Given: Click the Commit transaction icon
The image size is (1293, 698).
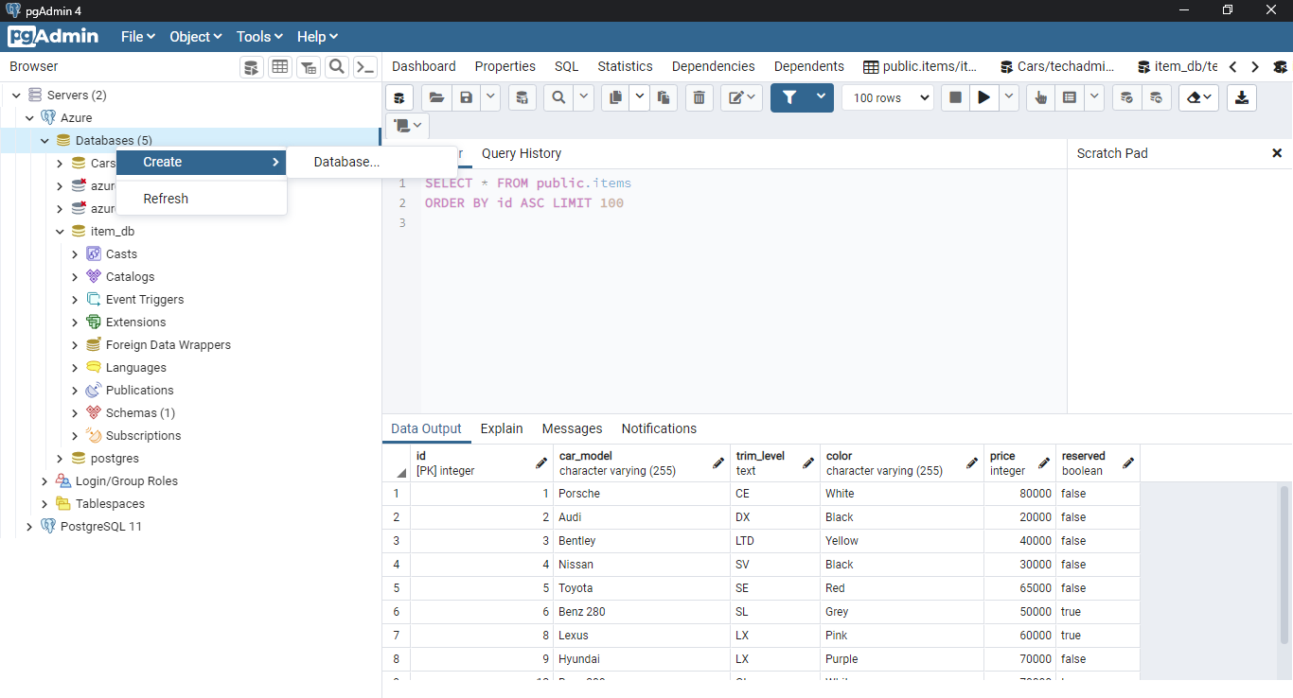Looking at the screenshot, I should coord(1126,97).
